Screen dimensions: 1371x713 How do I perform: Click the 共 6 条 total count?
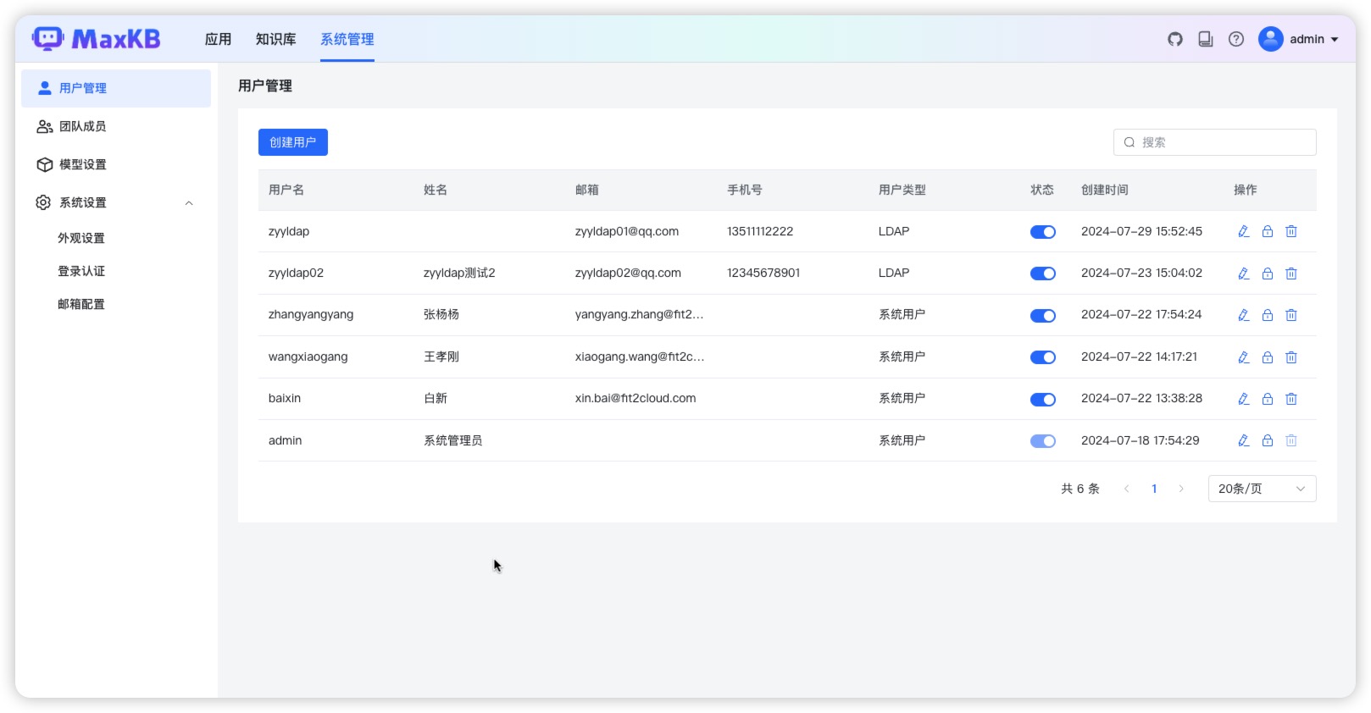click(1080, 489)
